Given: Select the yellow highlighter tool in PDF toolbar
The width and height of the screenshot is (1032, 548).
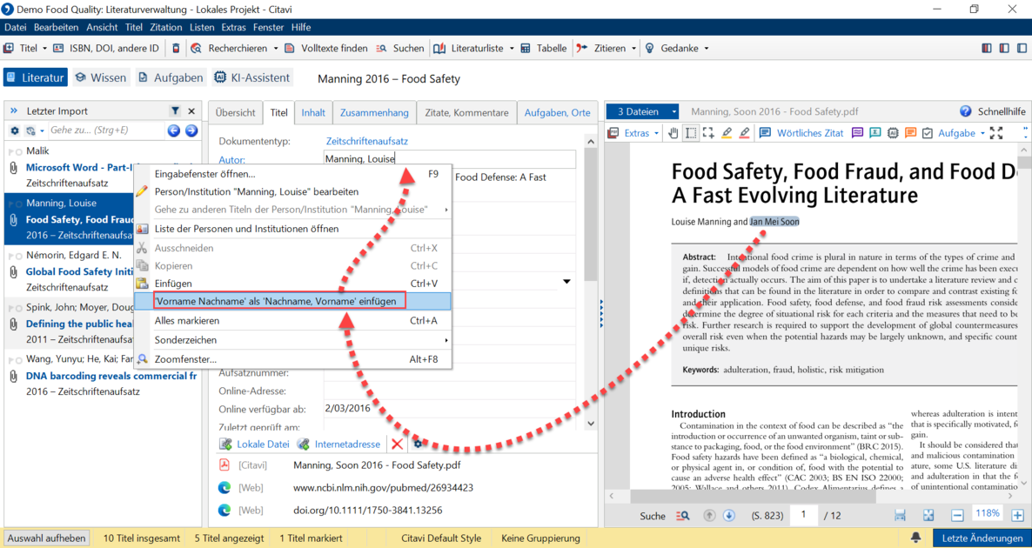Looking at the screenshot, I should [x=727, y=133].
